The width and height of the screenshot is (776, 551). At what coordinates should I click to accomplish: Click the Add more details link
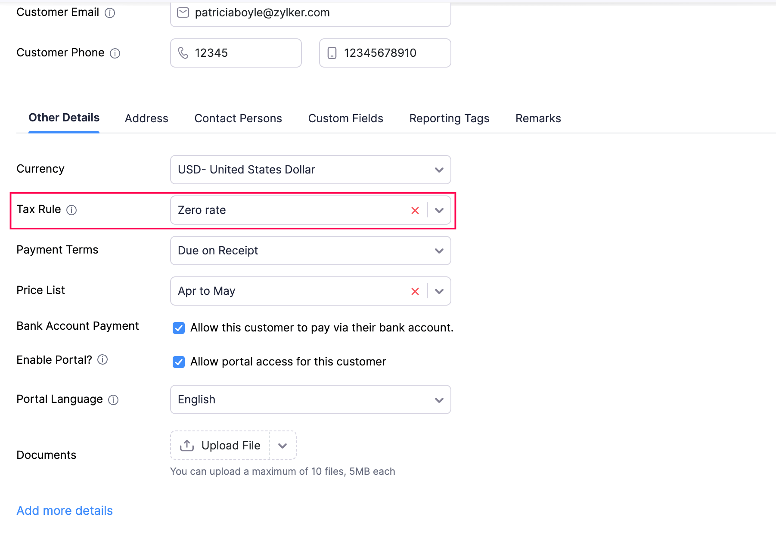pos(65,511)
